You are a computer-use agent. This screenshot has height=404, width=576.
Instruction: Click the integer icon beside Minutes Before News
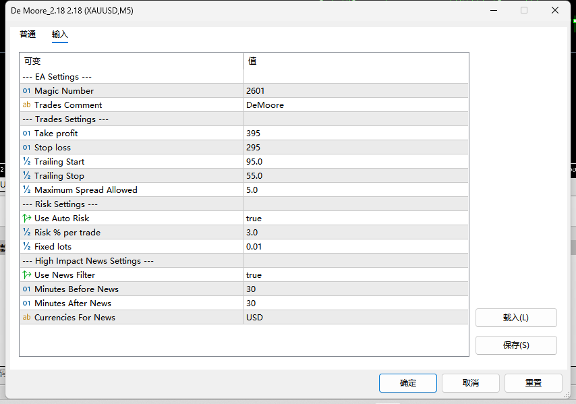[26, 289]
